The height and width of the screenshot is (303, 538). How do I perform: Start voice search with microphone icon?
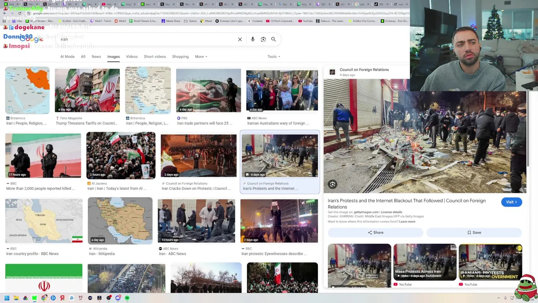[x=253, y=39]
